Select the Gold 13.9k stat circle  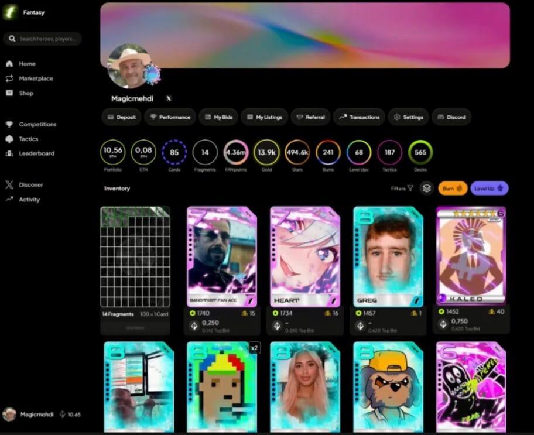[x=266, y=152]
